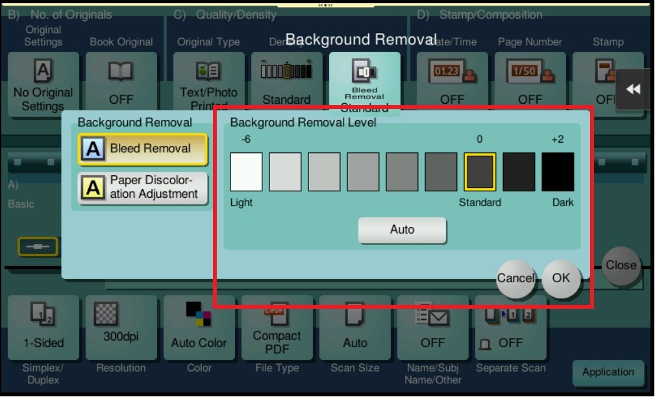The height and width of the screenshot is (397, 655).
Task: Confirm settings with the OK button
Action: [x=561, y=278]
